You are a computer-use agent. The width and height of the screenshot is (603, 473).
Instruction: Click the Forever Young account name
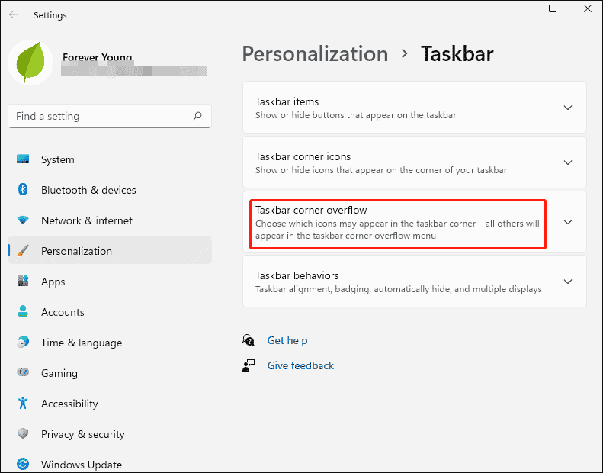[x=98, y=57]
